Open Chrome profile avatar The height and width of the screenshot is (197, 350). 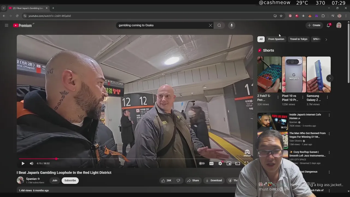(339, 16)
